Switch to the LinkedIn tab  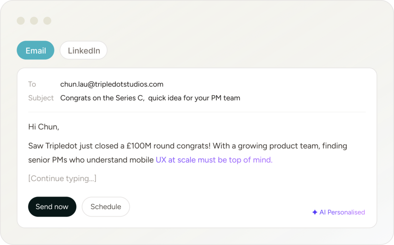(x=83, y=51)
